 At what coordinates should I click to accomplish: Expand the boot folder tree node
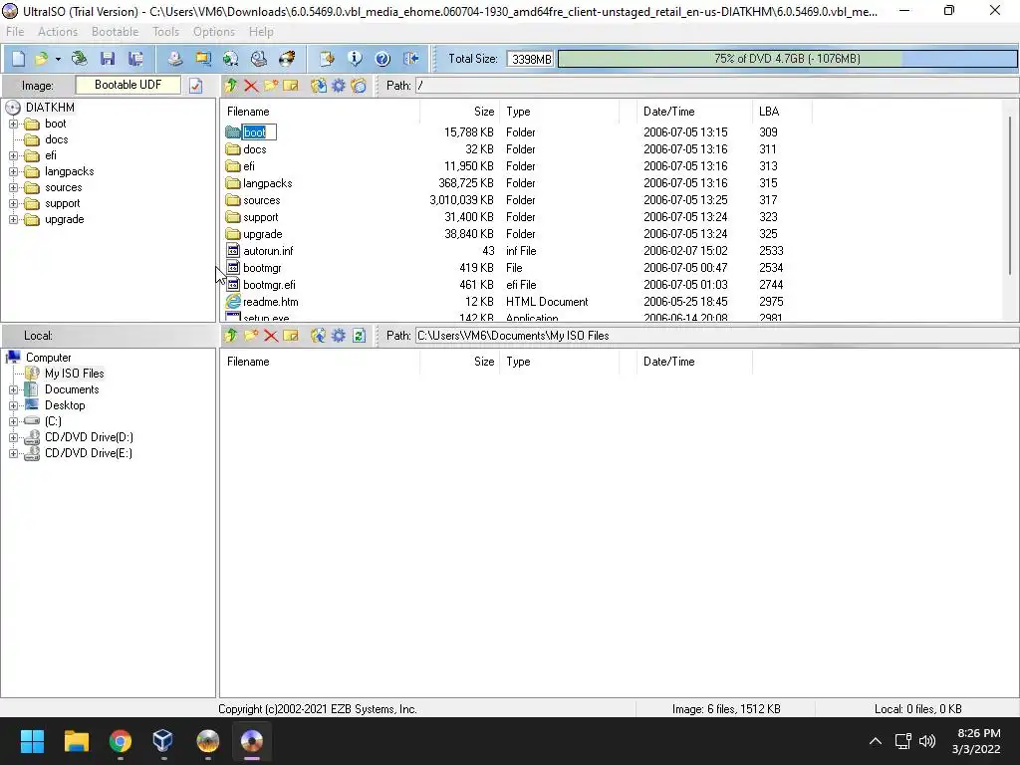tap(13, 124)
